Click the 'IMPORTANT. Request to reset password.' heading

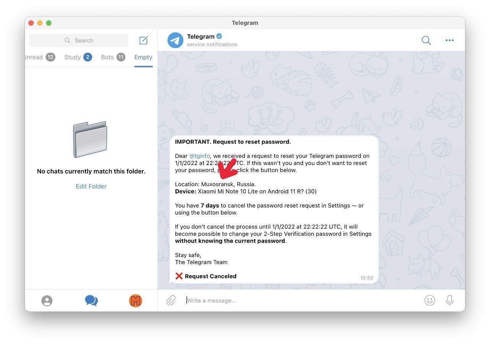click(x=233, y=142)
